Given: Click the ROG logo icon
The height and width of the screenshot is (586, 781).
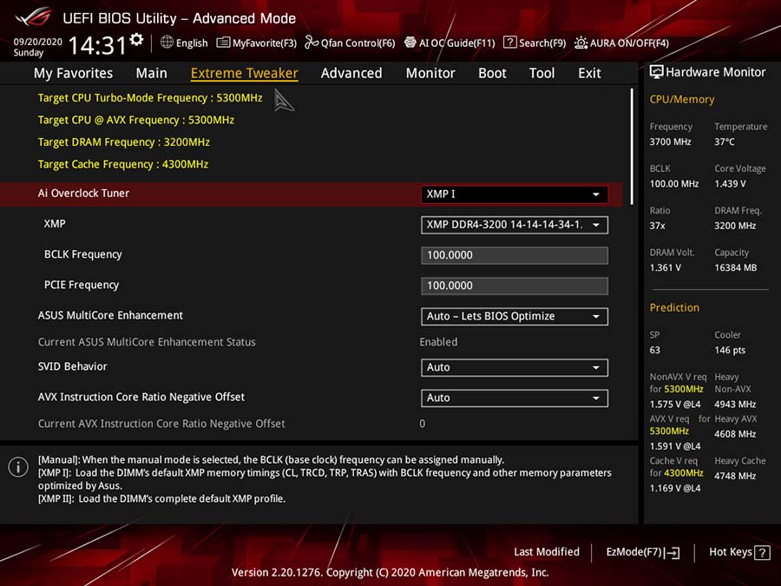Looking at the screenshot, I should [34, 17].
